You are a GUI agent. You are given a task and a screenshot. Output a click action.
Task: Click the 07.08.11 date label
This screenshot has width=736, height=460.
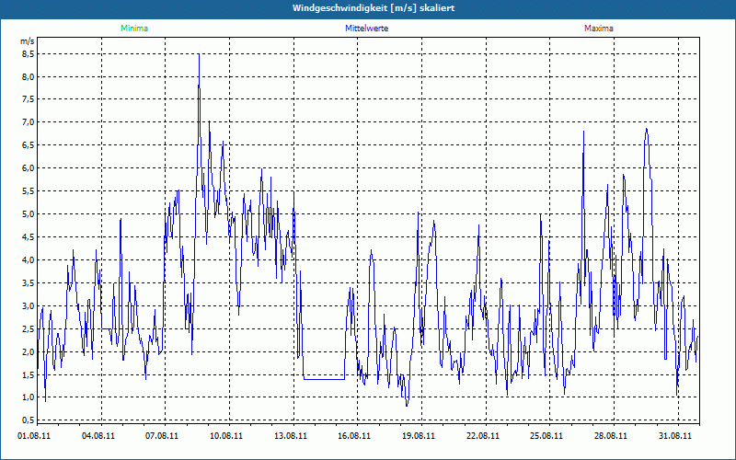point(162,435)
